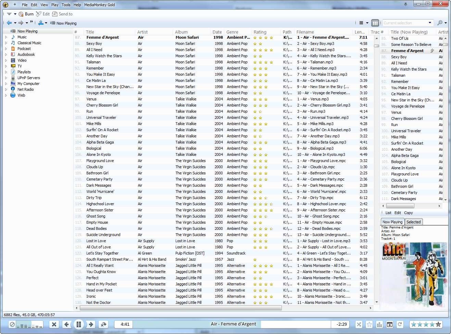451x334 pixels.
Task: Open the Tools menu
Action: [x=66, y=5]
